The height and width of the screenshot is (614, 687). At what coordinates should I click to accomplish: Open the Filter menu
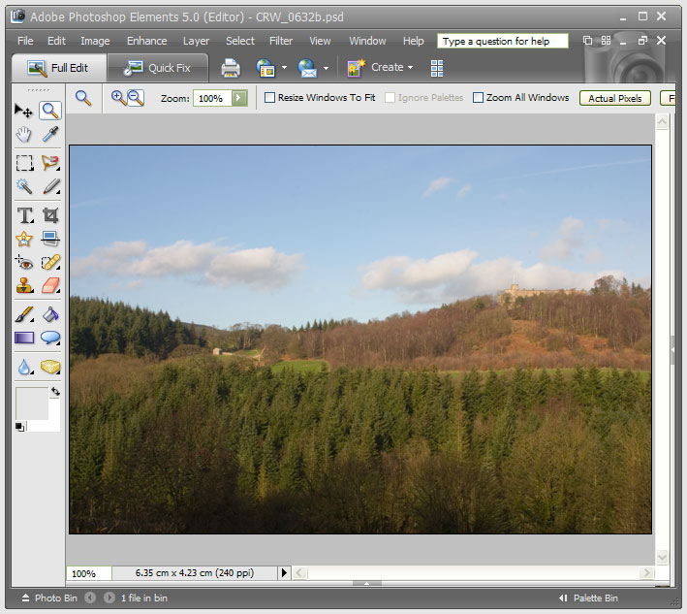tap(281, 41)
